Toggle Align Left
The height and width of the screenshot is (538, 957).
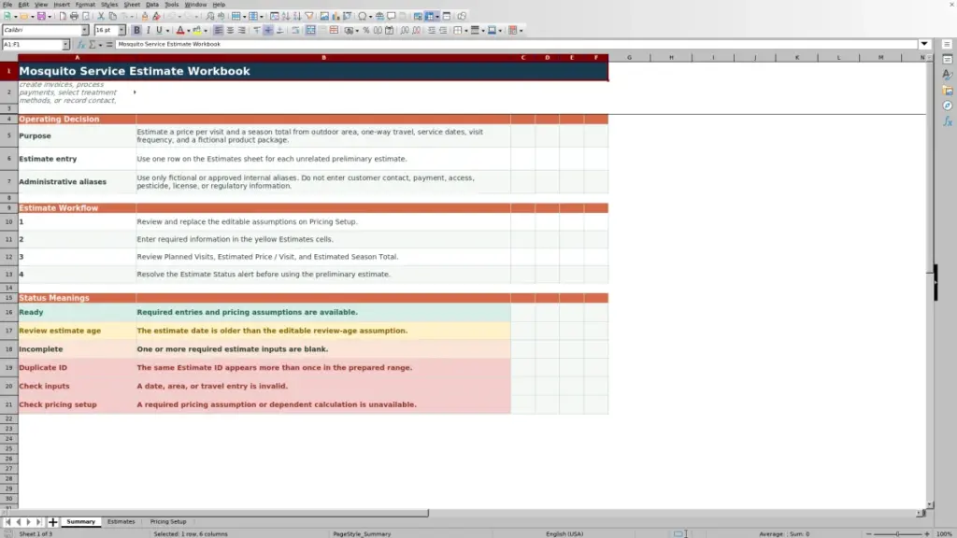pyautogui.click(x=218, y=30)
